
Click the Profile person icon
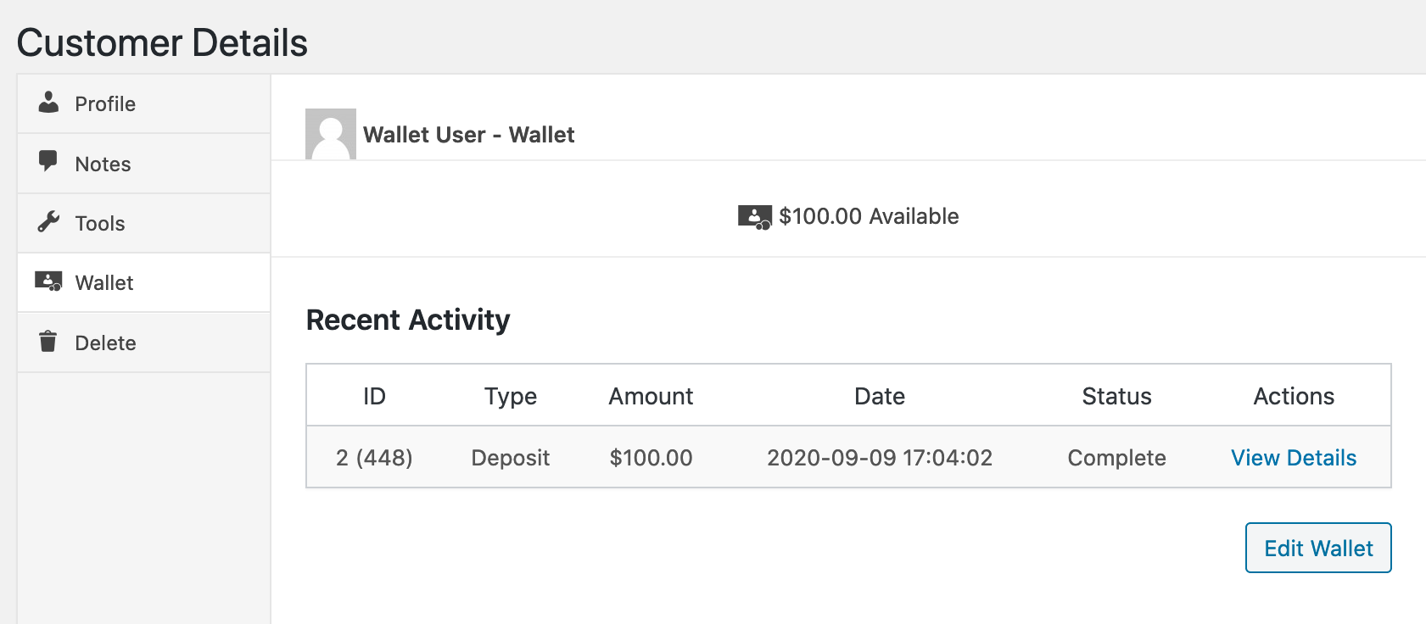[48, 103]
